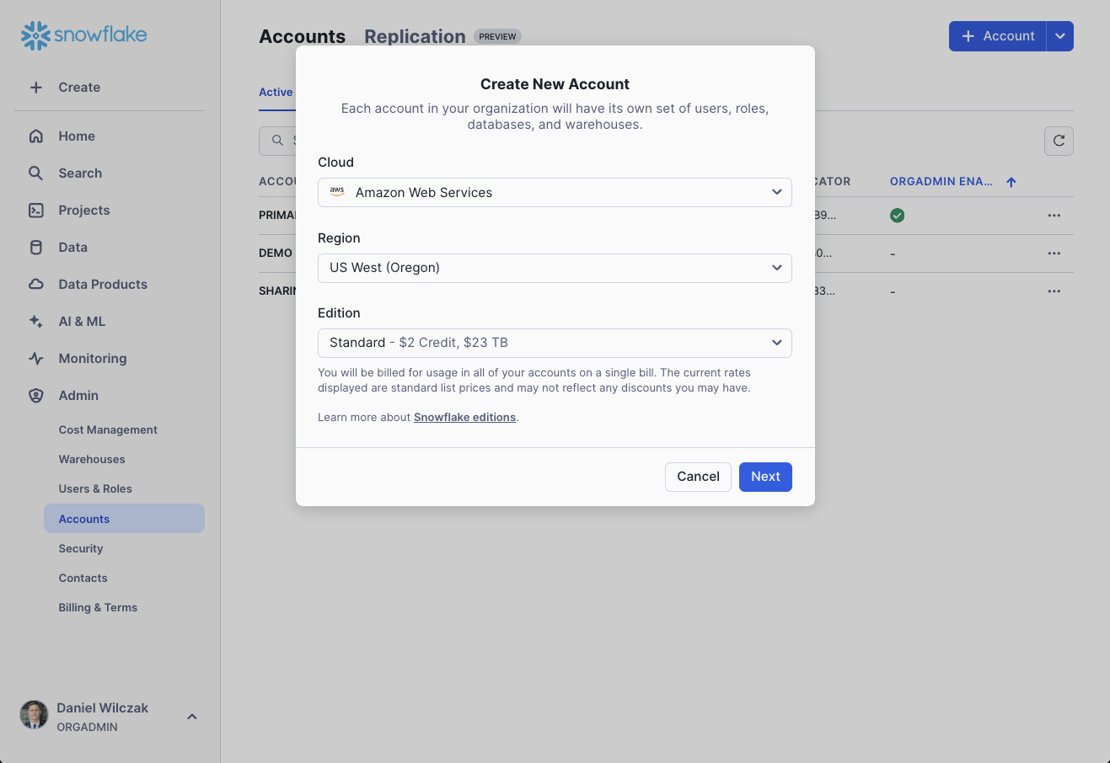The width and height of the screenshot is (1110, 763).
Task: Open the Cloud provider dropdown
Action: pos(555,193)
